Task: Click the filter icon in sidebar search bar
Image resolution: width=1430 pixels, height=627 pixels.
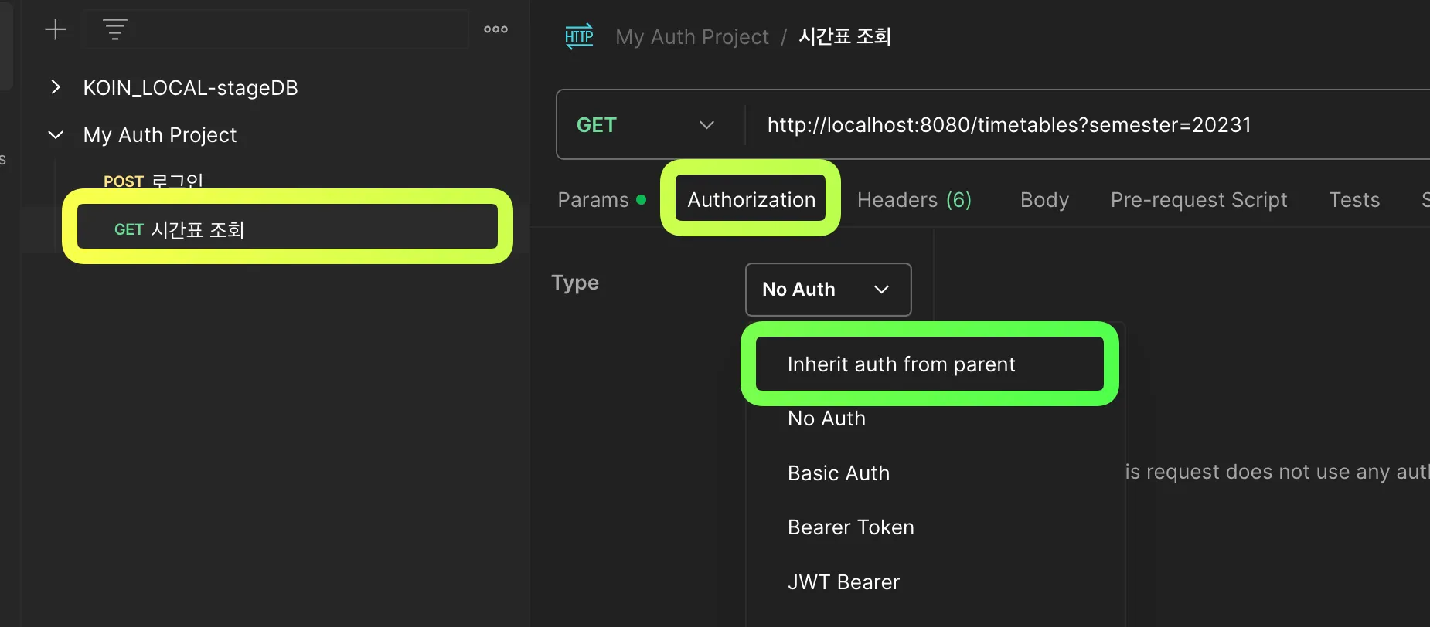Action: tap(114, 30)
